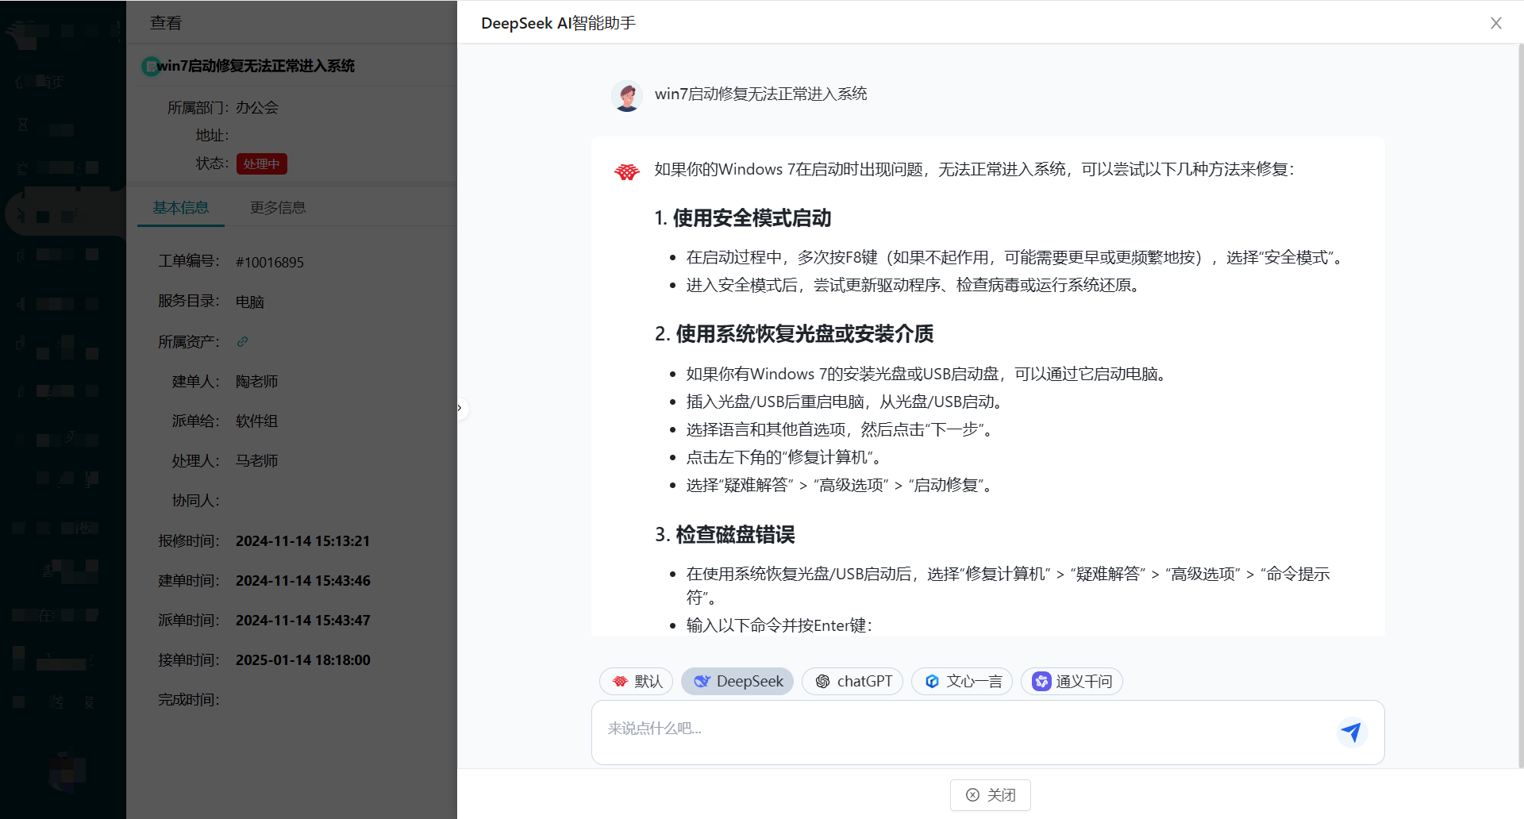This screenshot has width=1524, height=819.
Task: Click the ticket number #10016895
Action: pos(270,263)
